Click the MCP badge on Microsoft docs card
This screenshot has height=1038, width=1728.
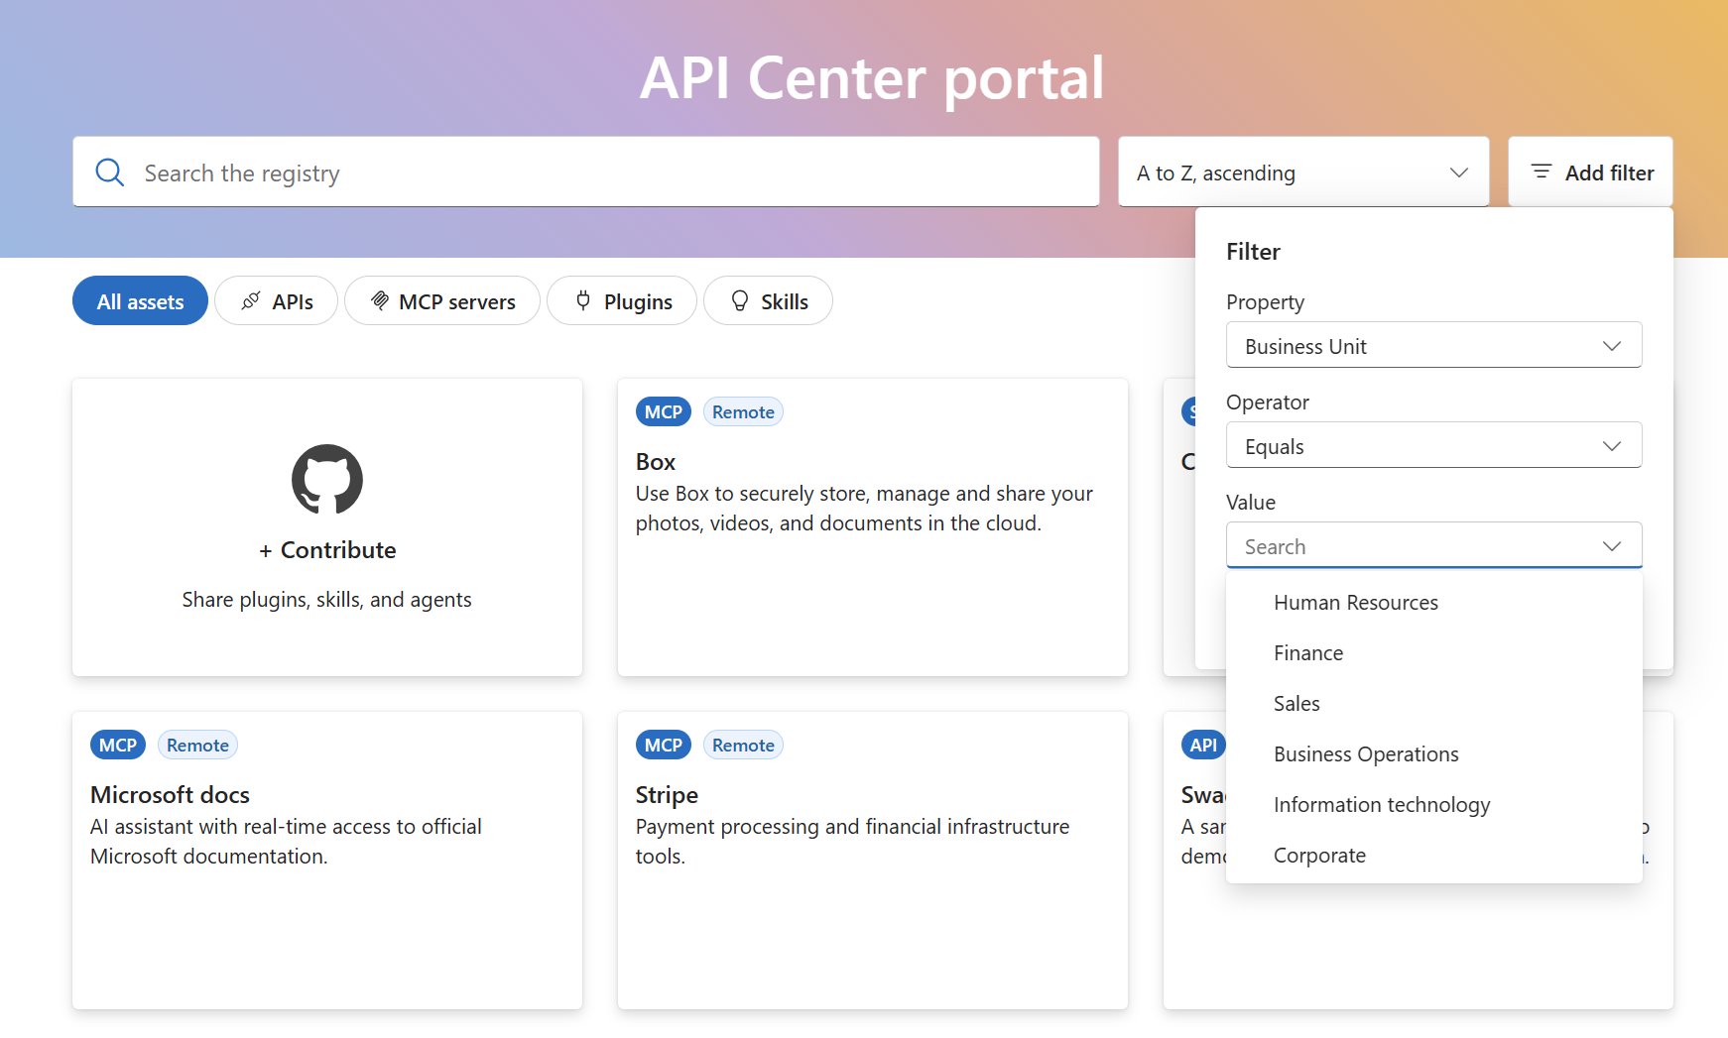(118, 745)
